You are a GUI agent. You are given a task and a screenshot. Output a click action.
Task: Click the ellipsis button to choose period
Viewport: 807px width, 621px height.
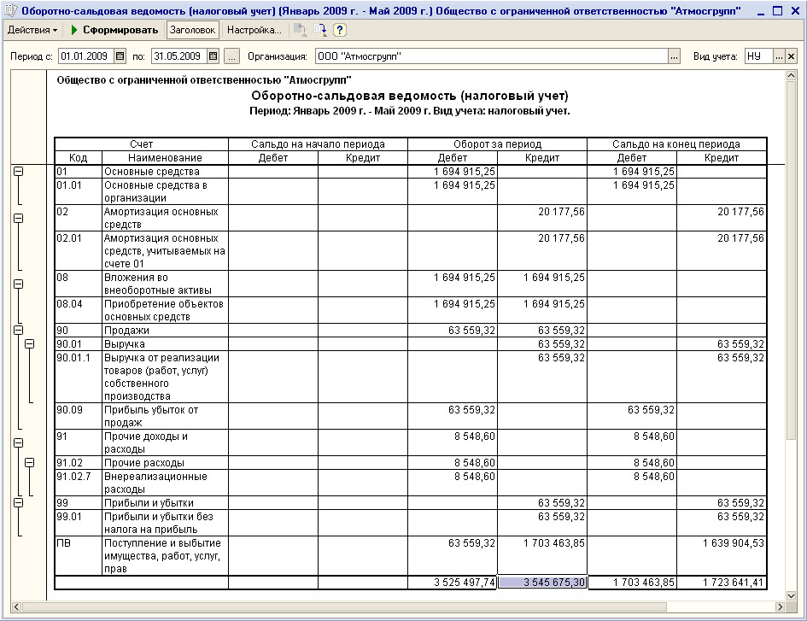tap(231, 56)
